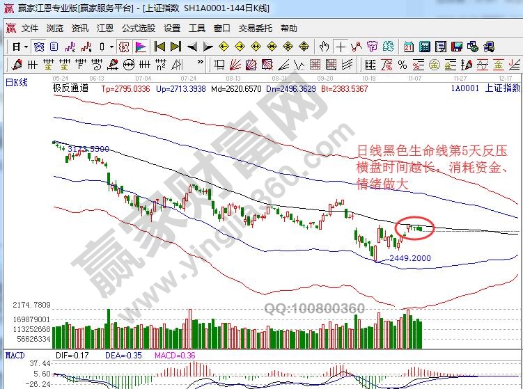Click the red-circled candlesticks on the chart
The image size is (523, 389).
pos(414,228)
